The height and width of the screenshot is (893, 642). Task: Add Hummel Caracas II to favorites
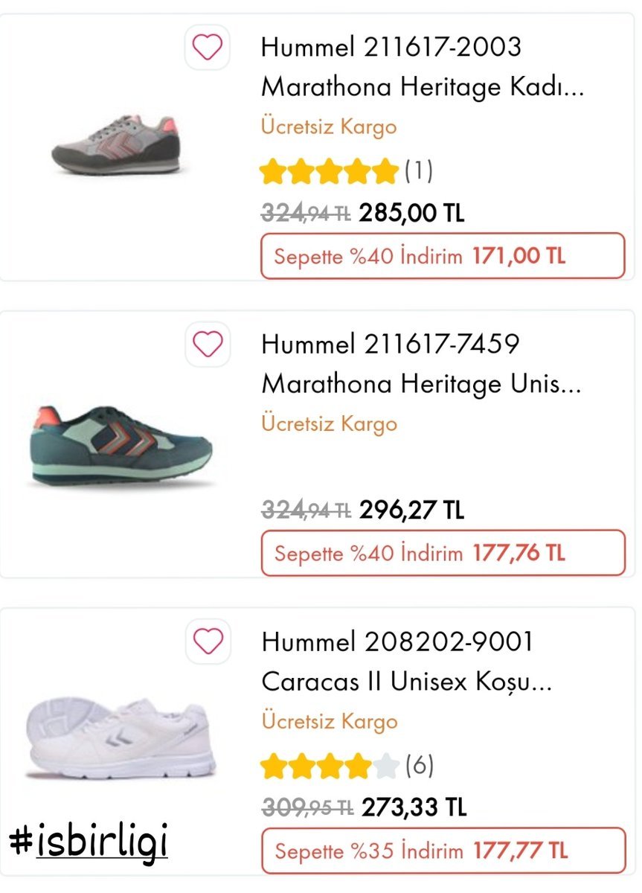(x=207, y=641)
